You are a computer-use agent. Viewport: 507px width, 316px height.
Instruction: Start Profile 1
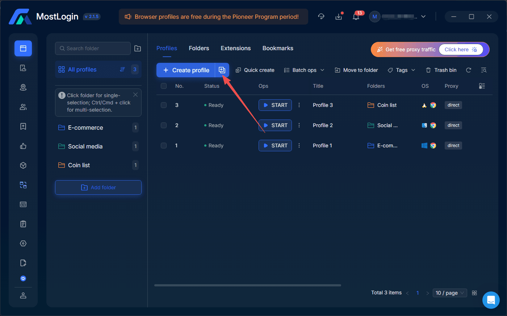(275, 146)
